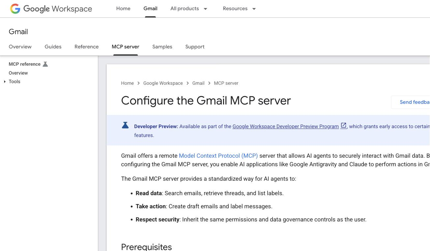Screen dimensions: 430x251
Task: Click the Prerequisites section heading
Action: point(146,247)
